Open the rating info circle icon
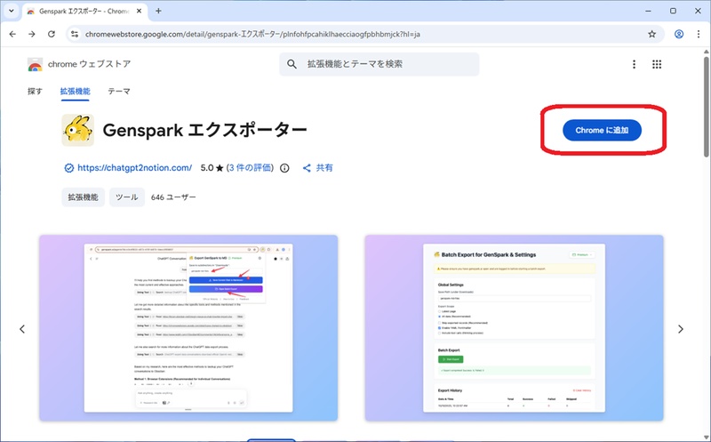 pos(284,168)
